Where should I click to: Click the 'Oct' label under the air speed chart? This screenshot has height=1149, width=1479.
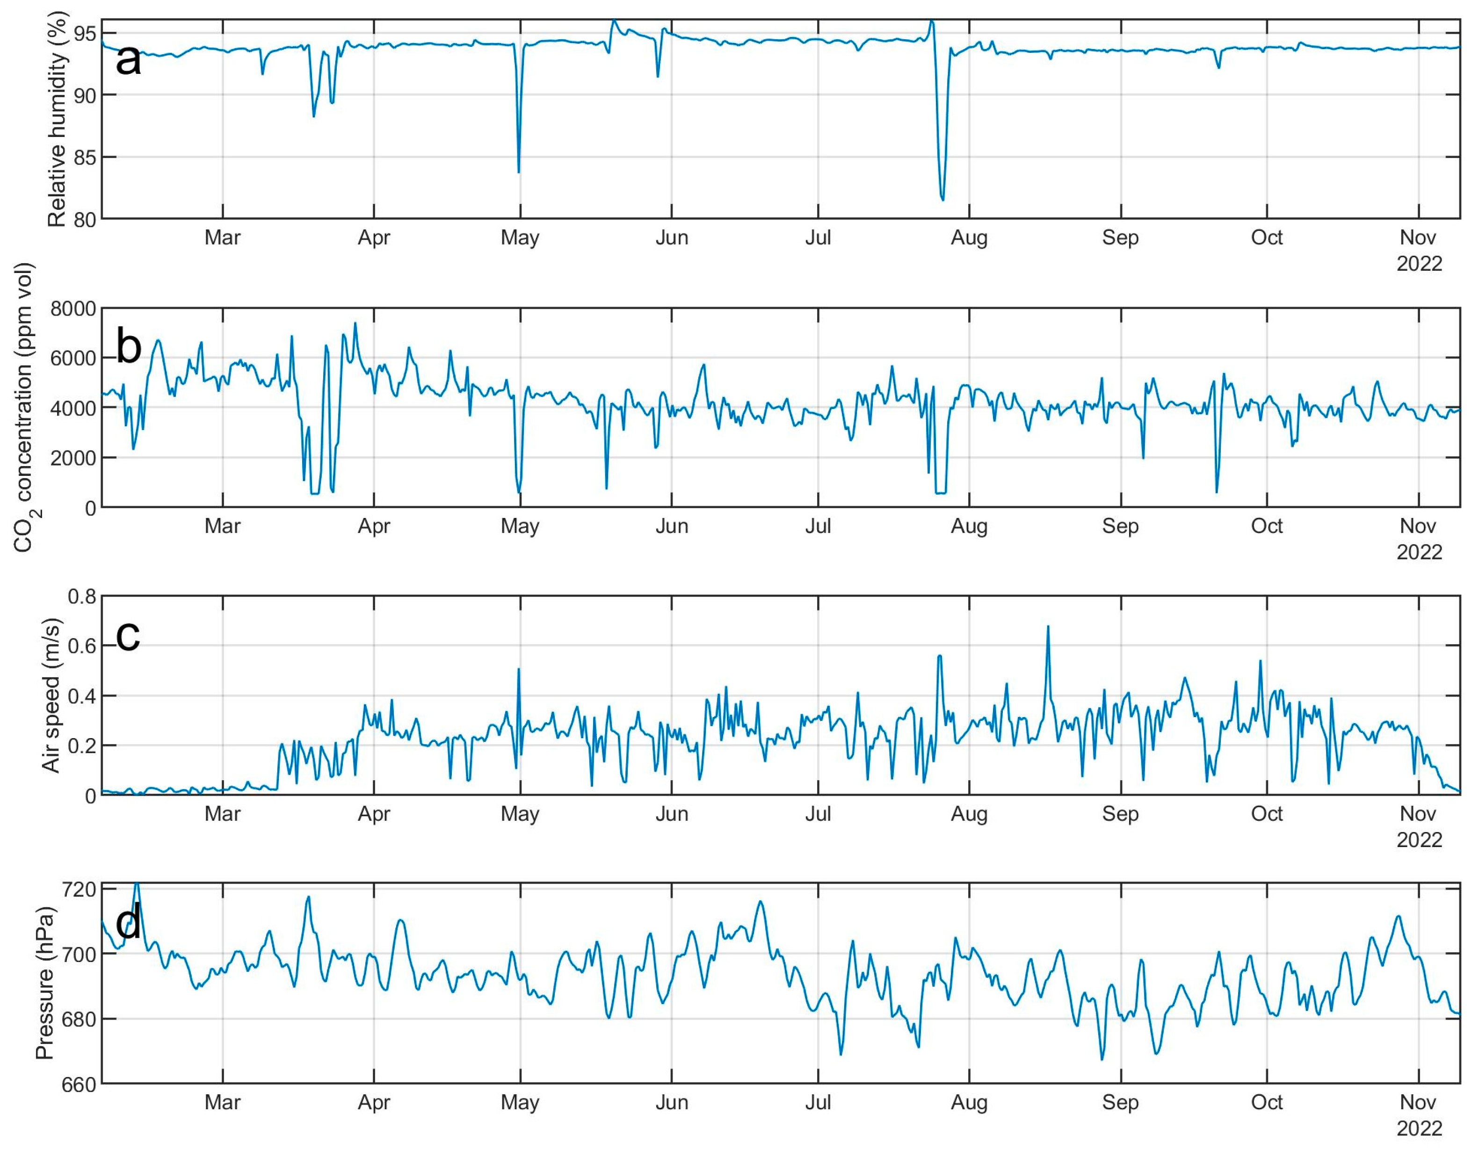click(x=1266, y=814)
